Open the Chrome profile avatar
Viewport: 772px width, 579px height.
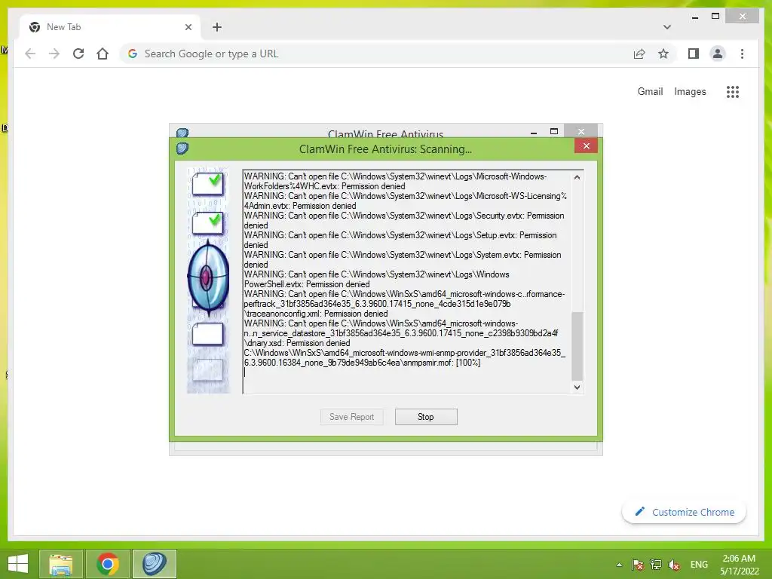coord(718,54)
